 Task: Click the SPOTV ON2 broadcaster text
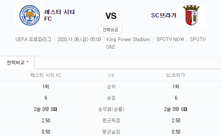point(156,43)
